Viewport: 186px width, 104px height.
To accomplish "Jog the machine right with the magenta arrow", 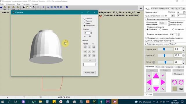I will point(163,82).
